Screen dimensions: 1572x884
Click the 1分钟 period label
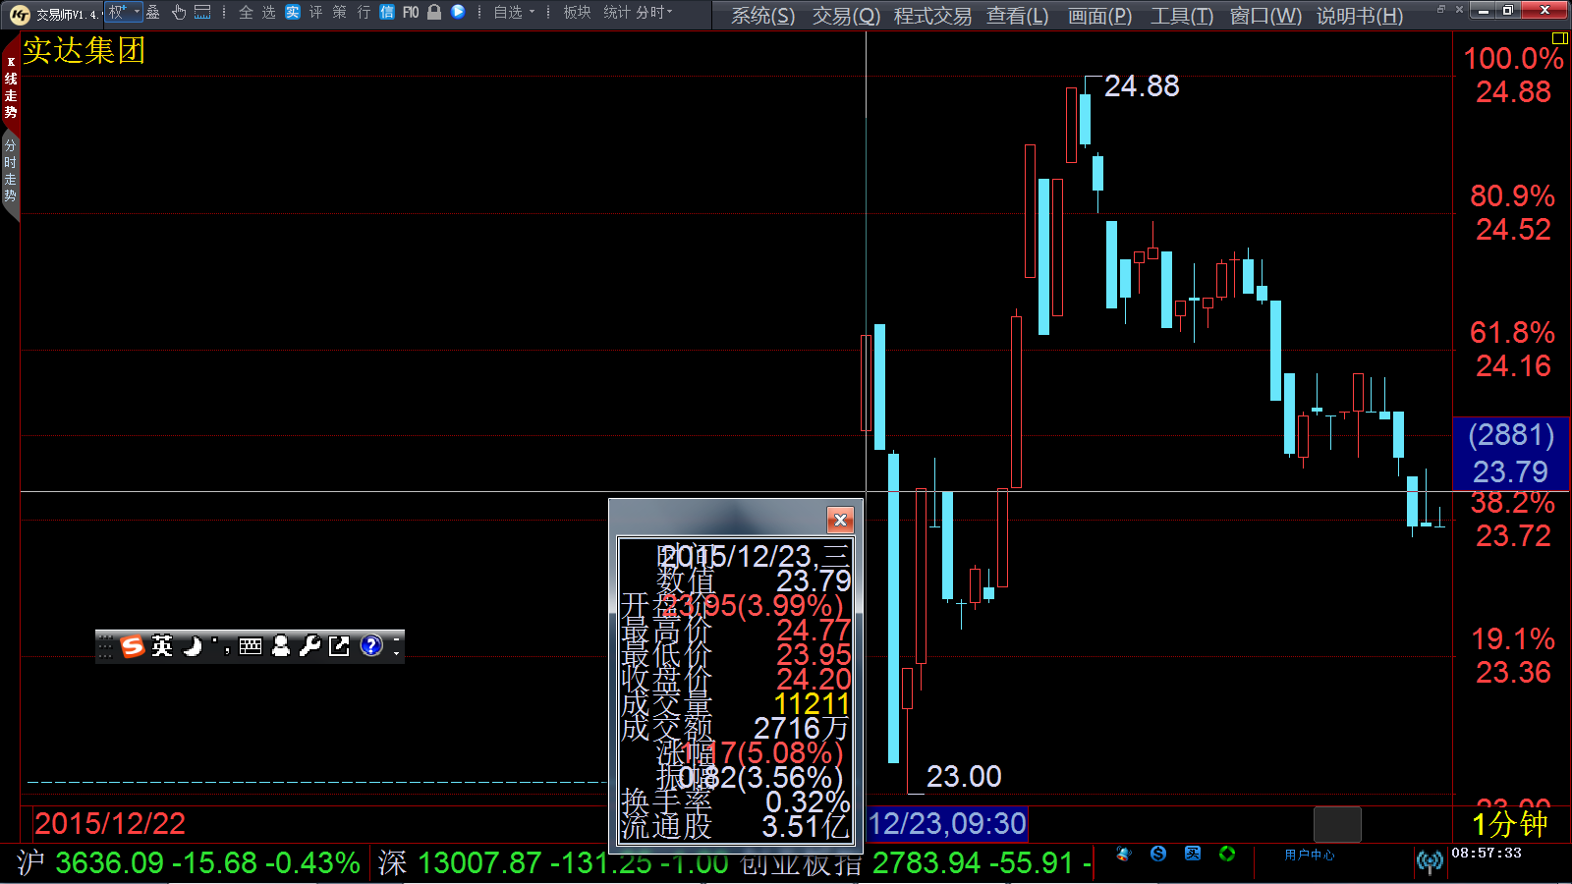pyautogui.click(x=1509, y=823)
